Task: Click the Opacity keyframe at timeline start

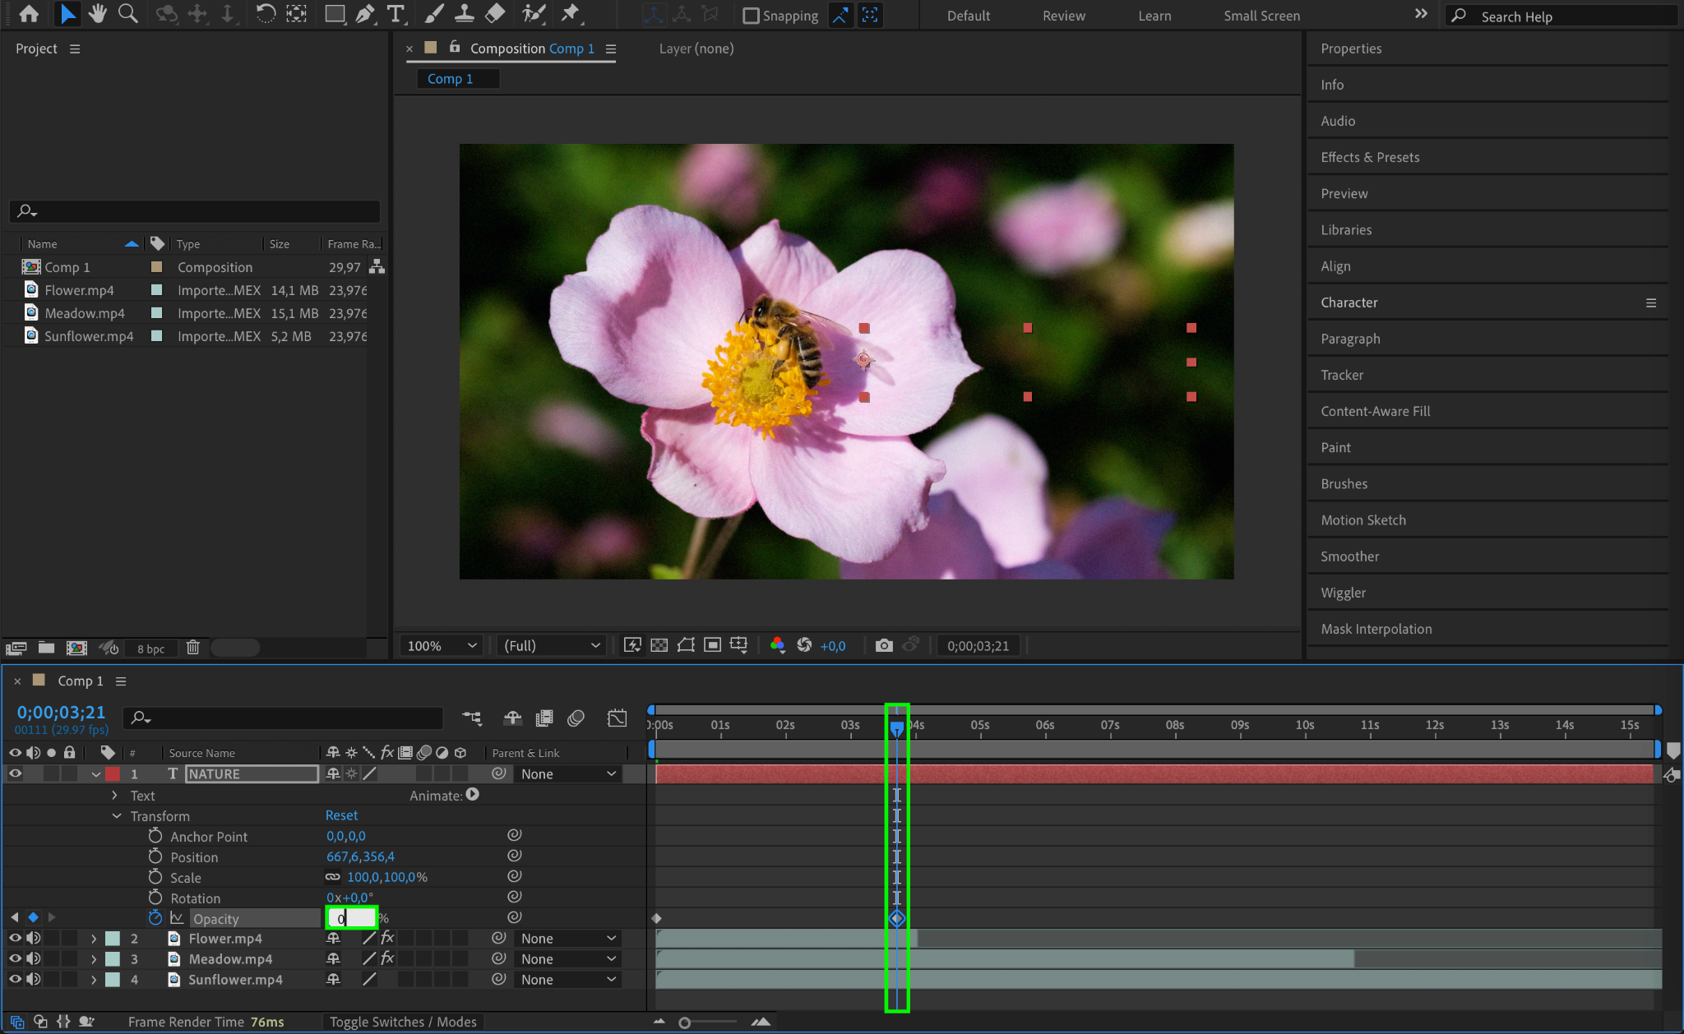Action: point(656,918)
